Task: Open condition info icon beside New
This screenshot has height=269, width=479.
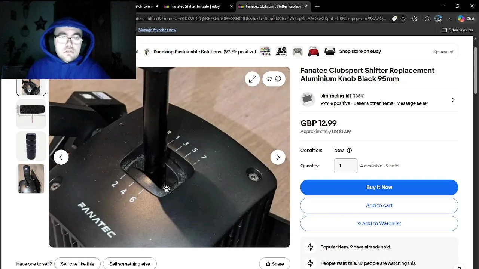Action: [349, 151]
